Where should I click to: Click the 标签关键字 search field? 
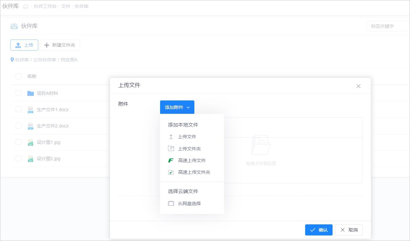point(388,26)
